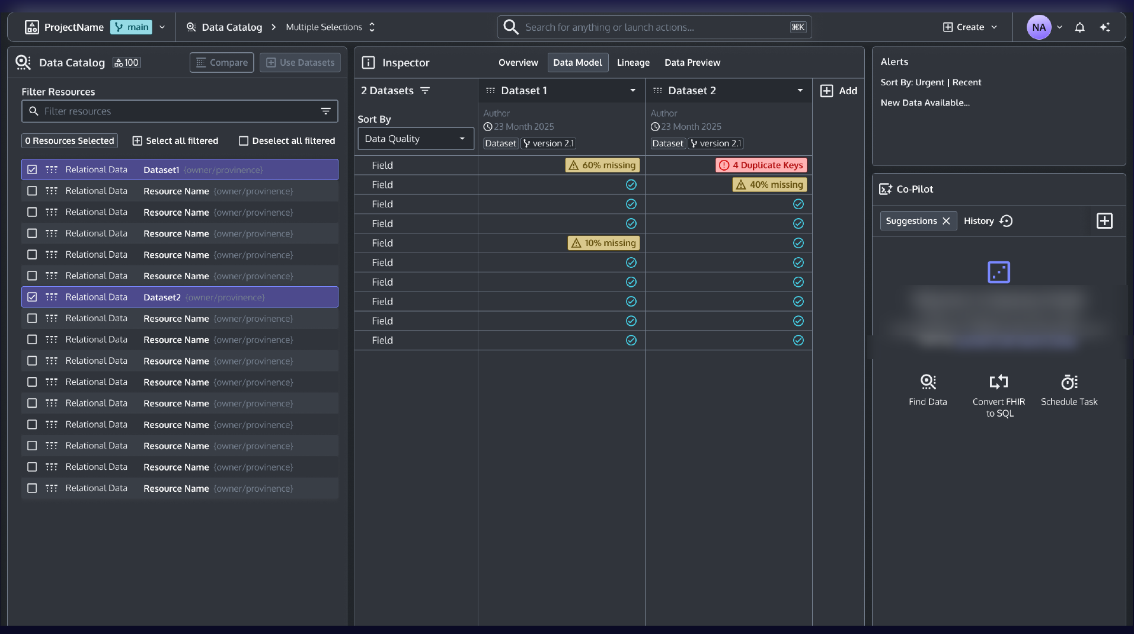
Task: Click the 100 resources count badge
Action: (x=127, y=63)
